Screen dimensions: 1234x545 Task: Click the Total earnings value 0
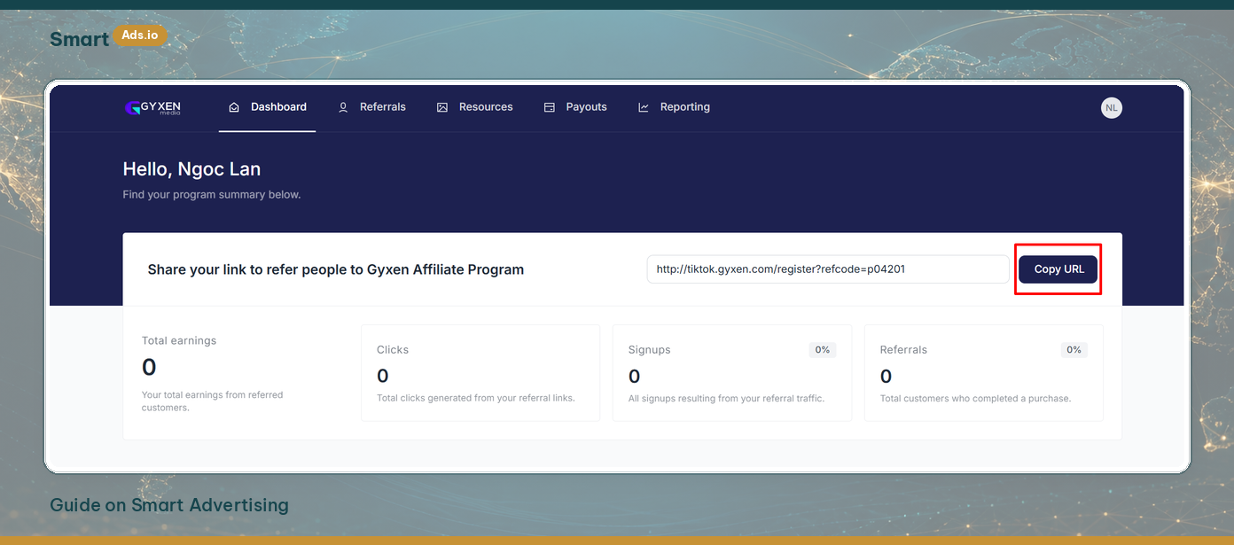pos(149,367)
